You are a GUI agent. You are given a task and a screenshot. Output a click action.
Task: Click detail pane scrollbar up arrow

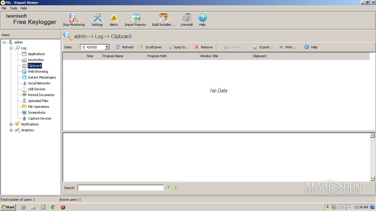pyautogui.click(x=372, y=135)
